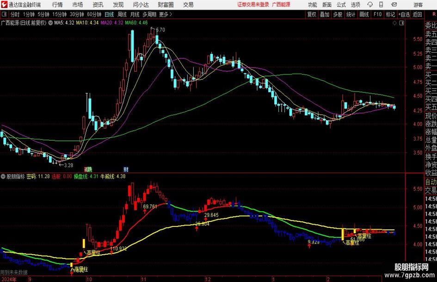Image resolution: width=437 pixels, height=282 pixels.
Task: Open the 市场 menu
Action: (78, 5)
